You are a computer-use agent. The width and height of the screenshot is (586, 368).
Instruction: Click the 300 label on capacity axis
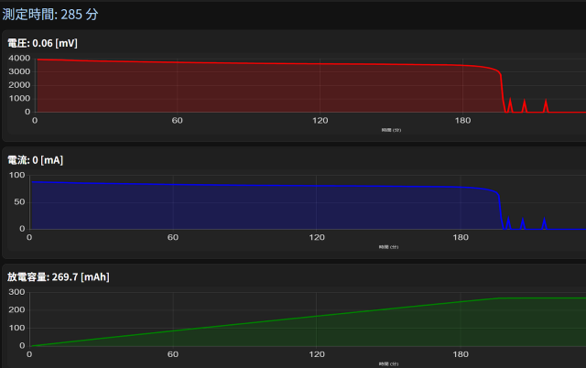pos(16,292)
